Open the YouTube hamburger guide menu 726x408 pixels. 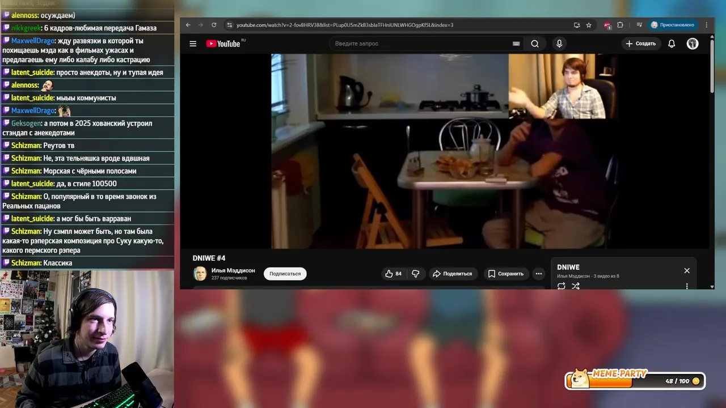click(x=193, y=44)
